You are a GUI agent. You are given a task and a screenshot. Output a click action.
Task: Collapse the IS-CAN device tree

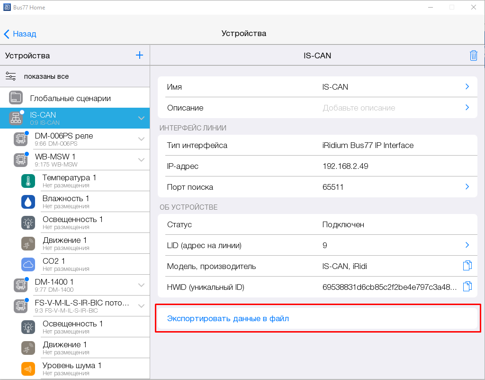click(x=141, y=118)
